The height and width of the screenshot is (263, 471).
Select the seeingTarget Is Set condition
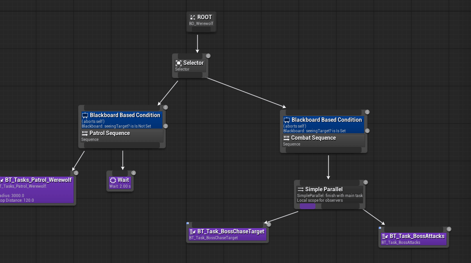tap(314, 131)
